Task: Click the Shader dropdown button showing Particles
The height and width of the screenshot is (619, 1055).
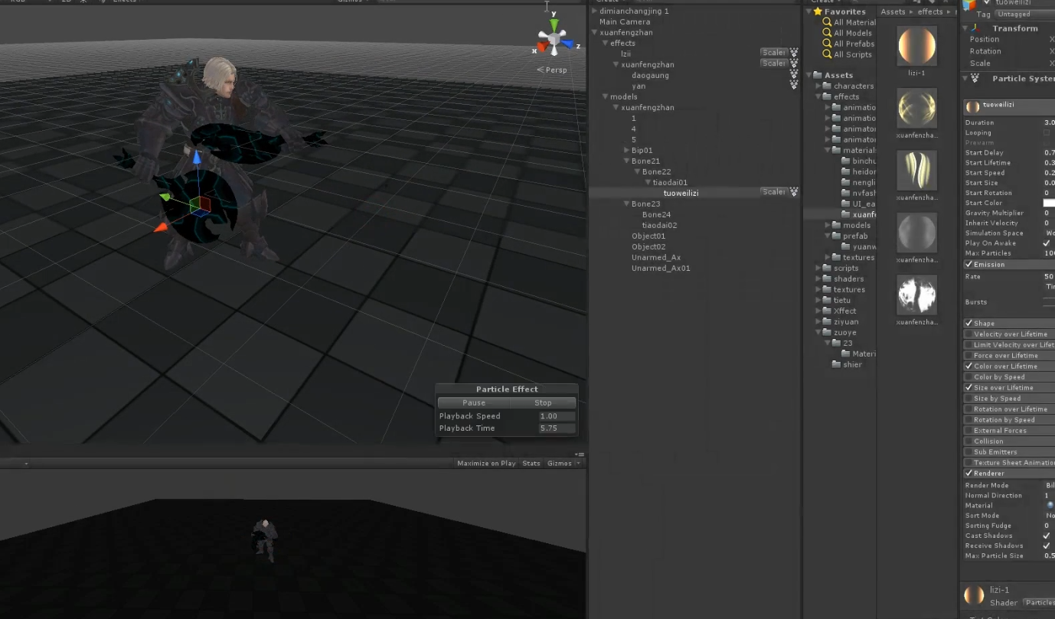Action: tap(1039, 603)
